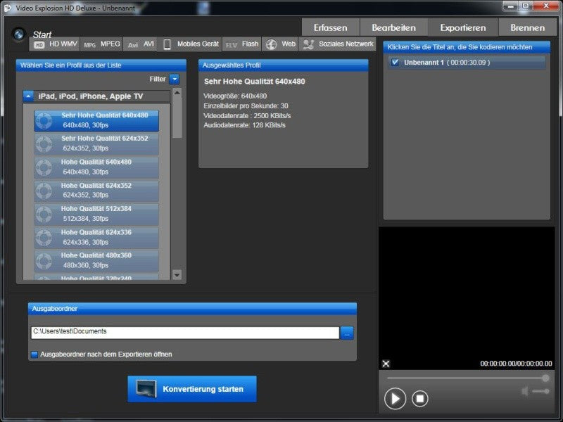The width and height of the screenshot is (563, 422).
Task: Click icon of Hohe Qualität 640x480 profile
Action: click(x=44, y=167)
